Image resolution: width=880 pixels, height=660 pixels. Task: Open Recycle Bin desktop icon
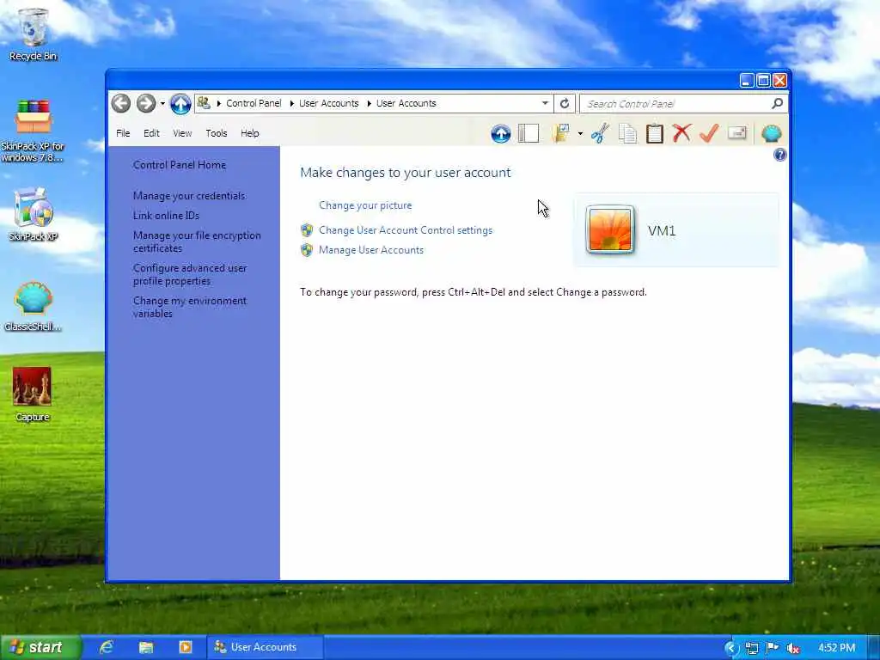(x=34, y=34)
